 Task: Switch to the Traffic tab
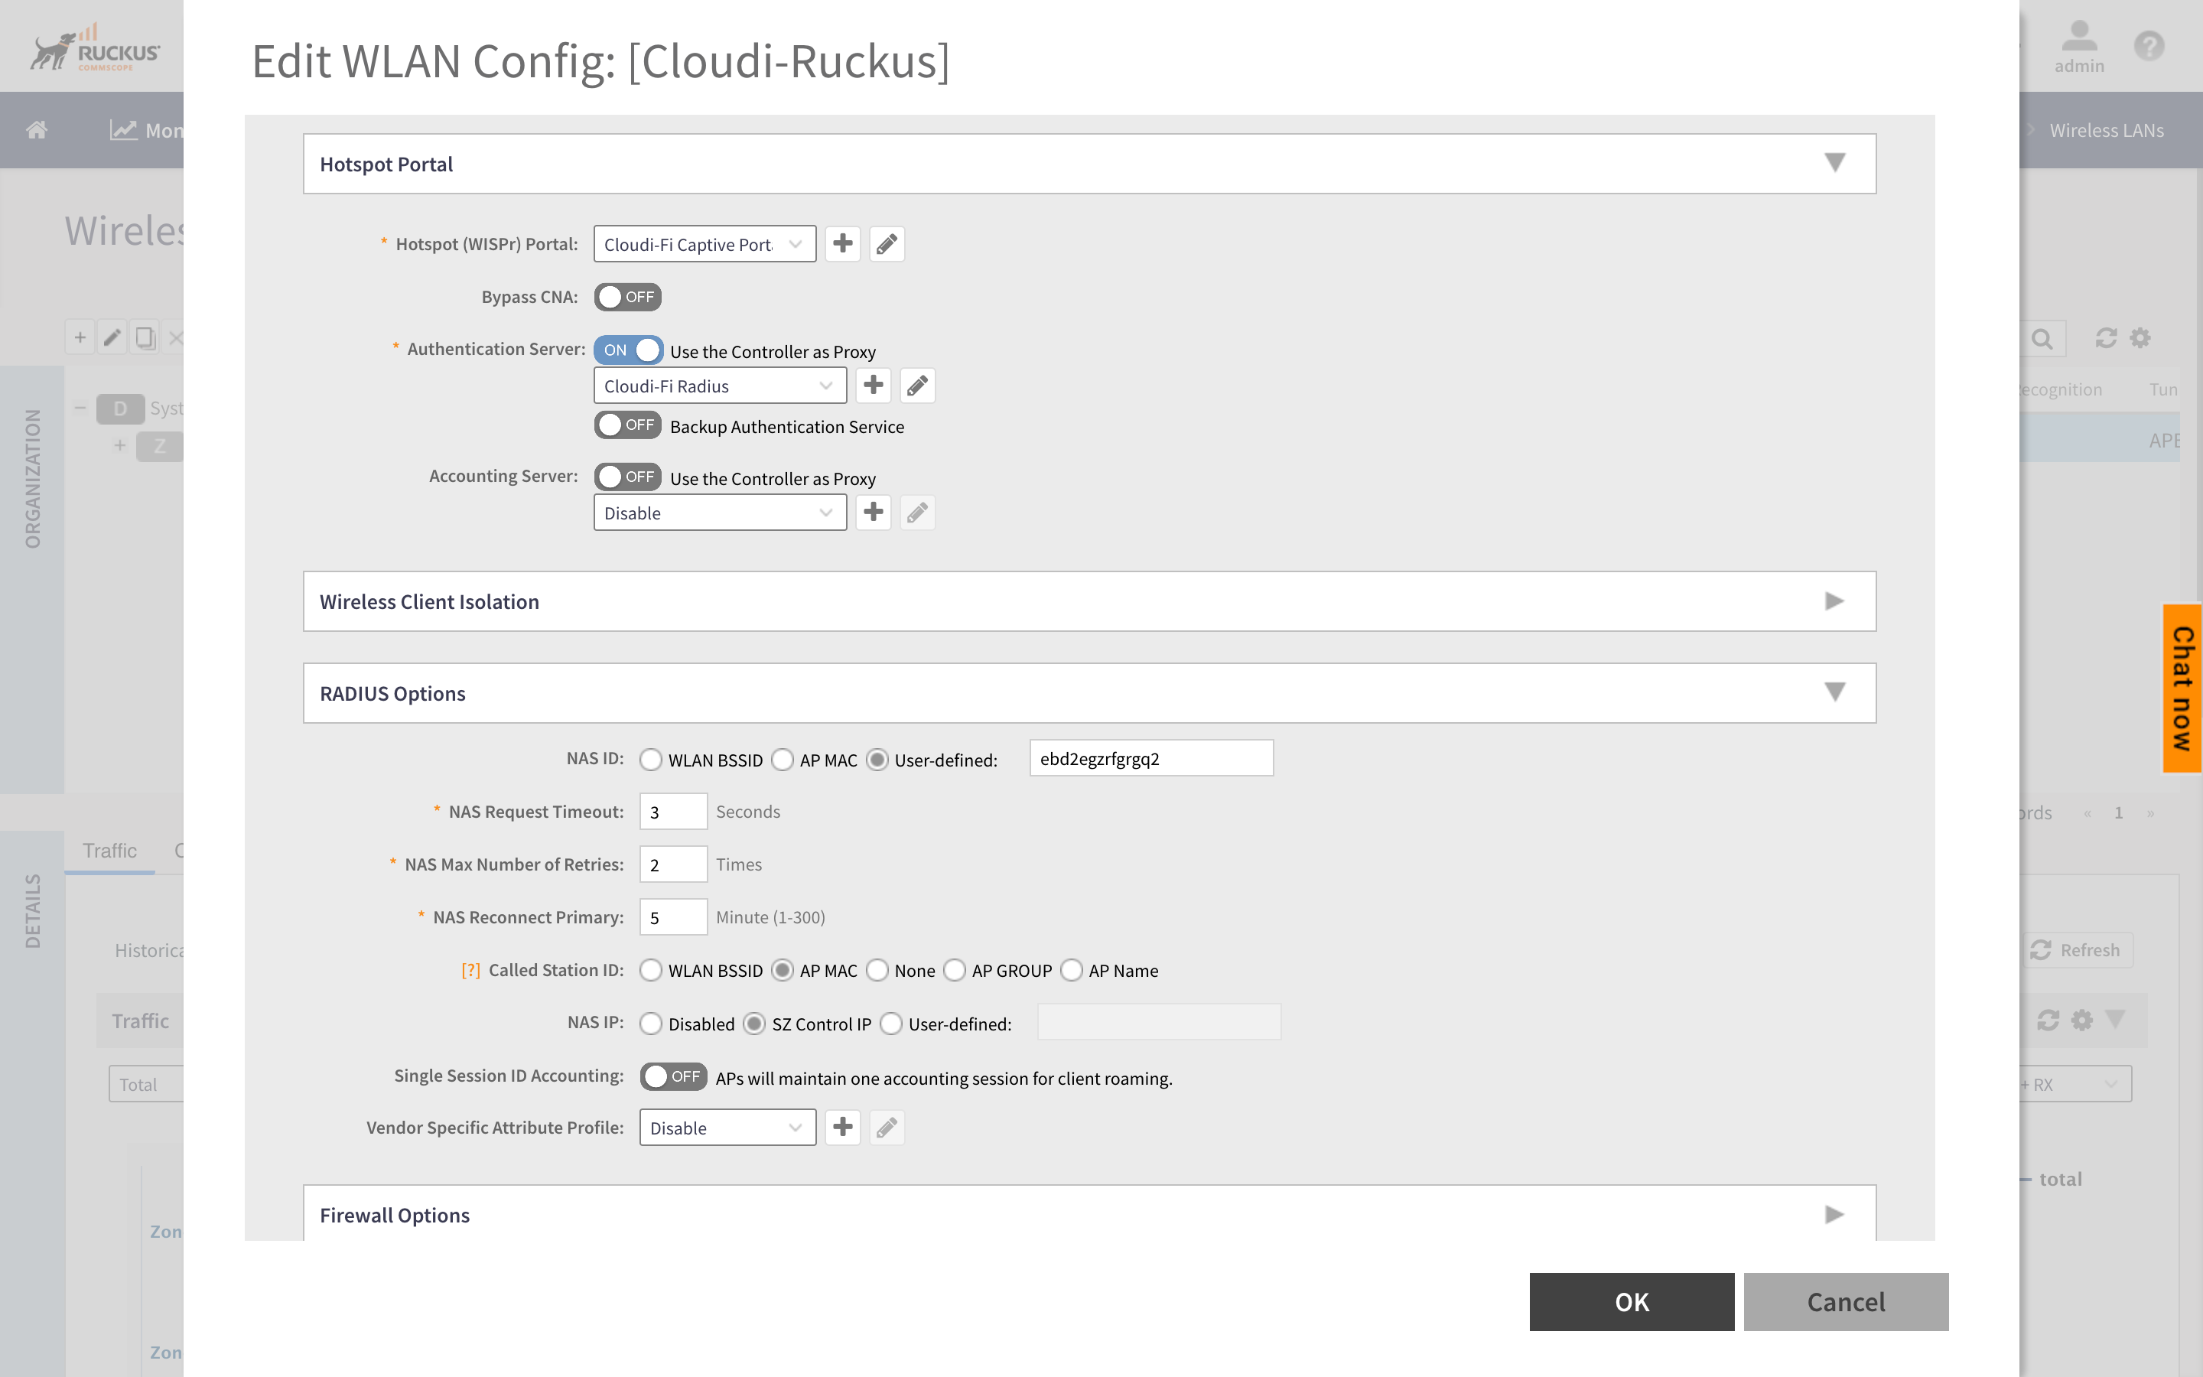click(x=109, y=850)
